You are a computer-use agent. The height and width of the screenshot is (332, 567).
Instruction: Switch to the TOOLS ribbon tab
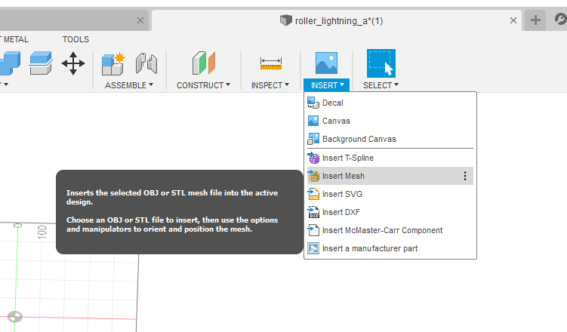[75, 39]
